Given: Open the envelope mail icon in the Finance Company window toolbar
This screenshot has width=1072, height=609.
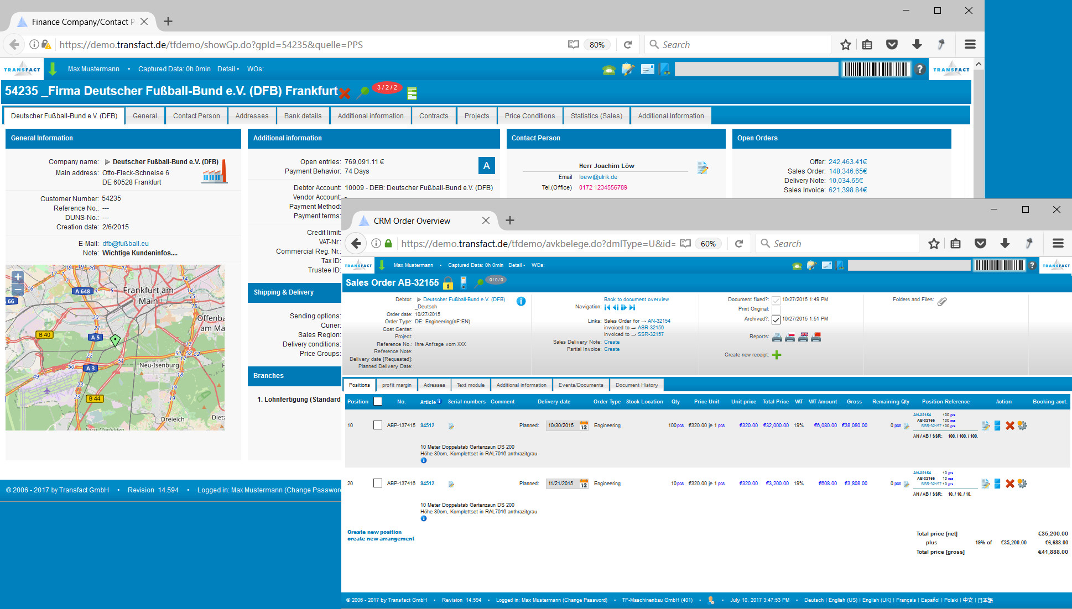Looking at the screenshot, I should click(647, 69).
